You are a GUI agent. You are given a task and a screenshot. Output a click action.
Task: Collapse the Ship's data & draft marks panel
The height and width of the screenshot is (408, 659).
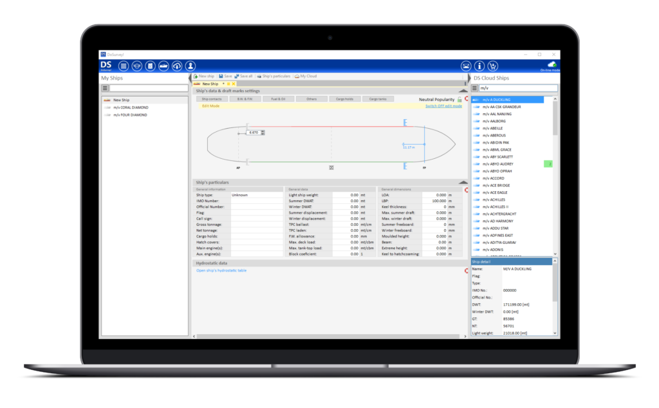coord(463,91)
